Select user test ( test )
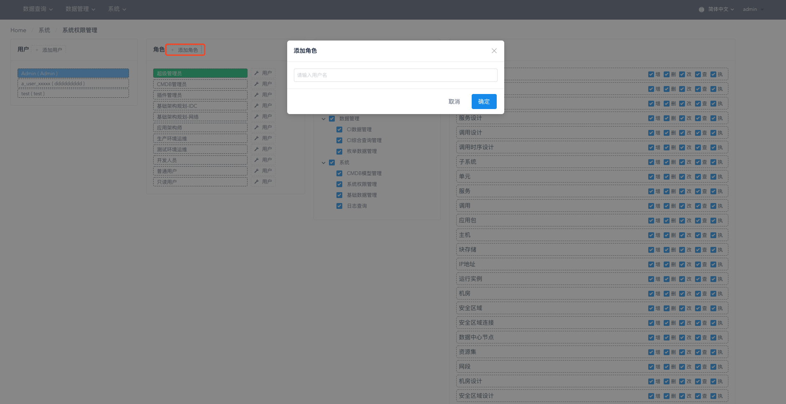The width and height of the screenshot is (786, 404). [x=73, y=94]
